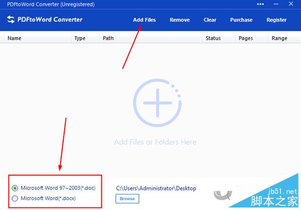Click the Add Files or Folders Here text
The image size is (301, 210).
tap(156, 142)
